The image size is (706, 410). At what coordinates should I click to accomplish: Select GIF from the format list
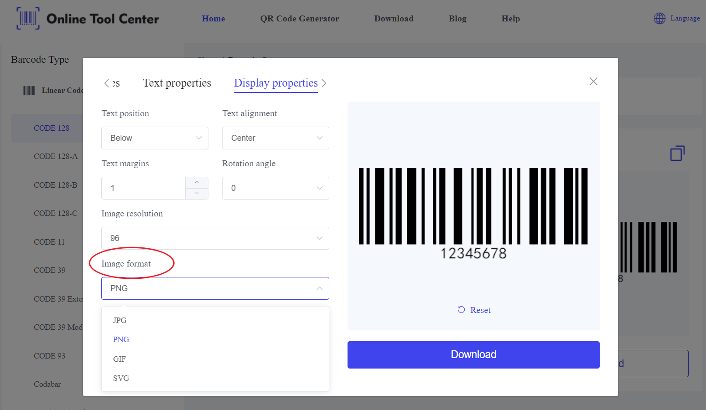215,359
